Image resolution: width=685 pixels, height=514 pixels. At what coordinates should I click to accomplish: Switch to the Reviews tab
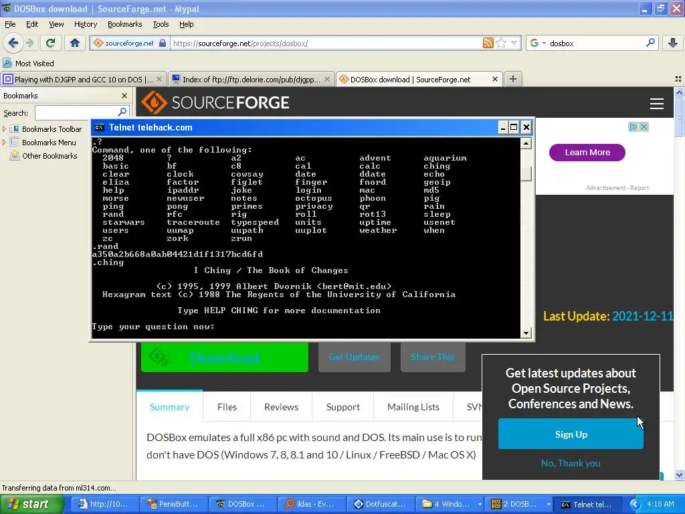281,407
